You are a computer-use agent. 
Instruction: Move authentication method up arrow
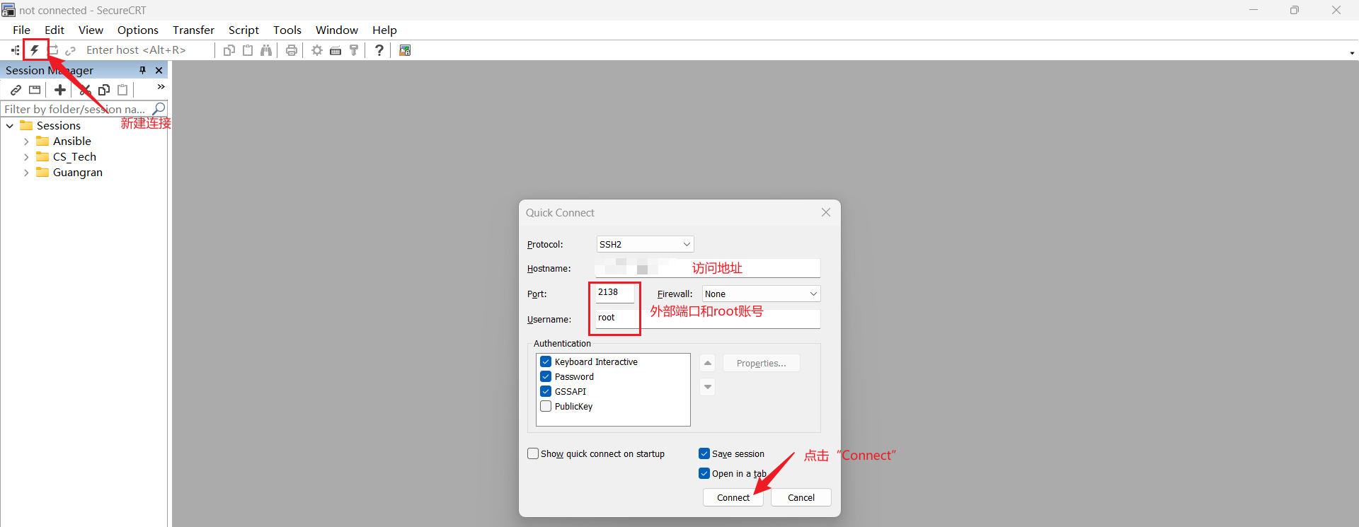click(x=707, y=363)
